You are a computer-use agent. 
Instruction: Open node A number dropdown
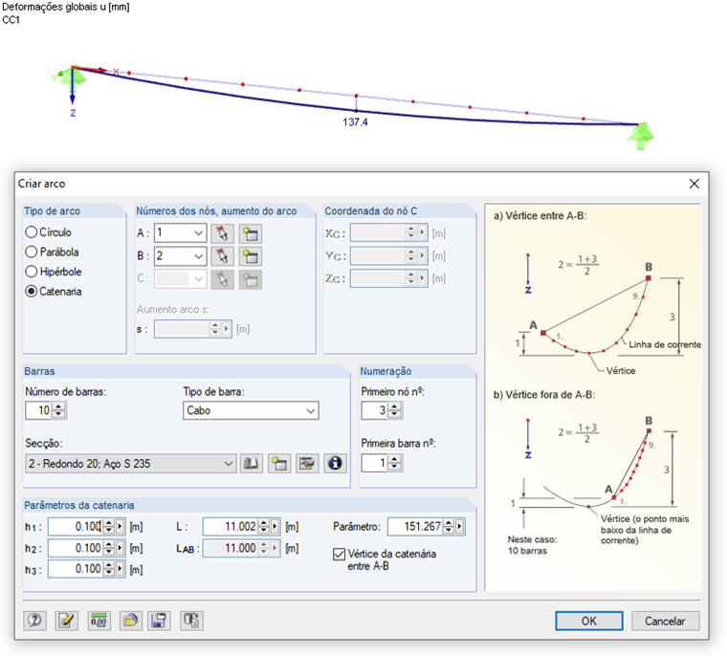(198, 232)
